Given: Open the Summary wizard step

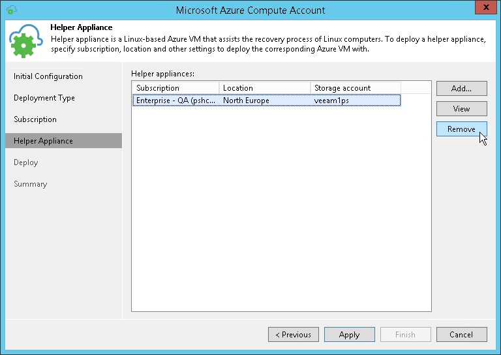Looking at the screenshot, I should pyautogui.click(x=31, y=184).
